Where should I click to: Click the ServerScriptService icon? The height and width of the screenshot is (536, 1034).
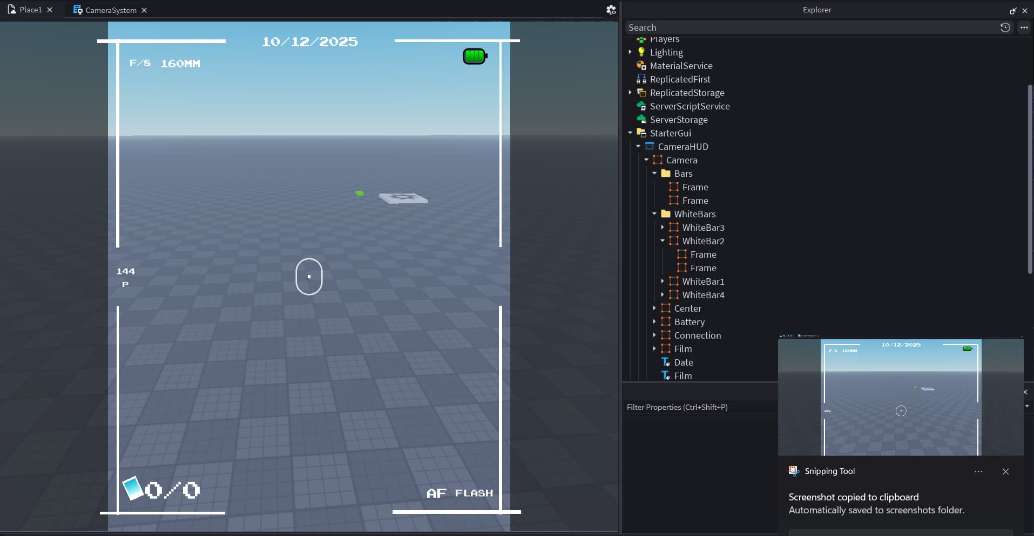click(641, 106)
